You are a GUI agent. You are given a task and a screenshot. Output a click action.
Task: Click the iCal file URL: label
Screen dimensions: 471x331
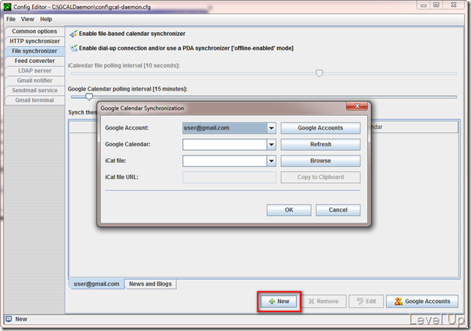[121, 177]
